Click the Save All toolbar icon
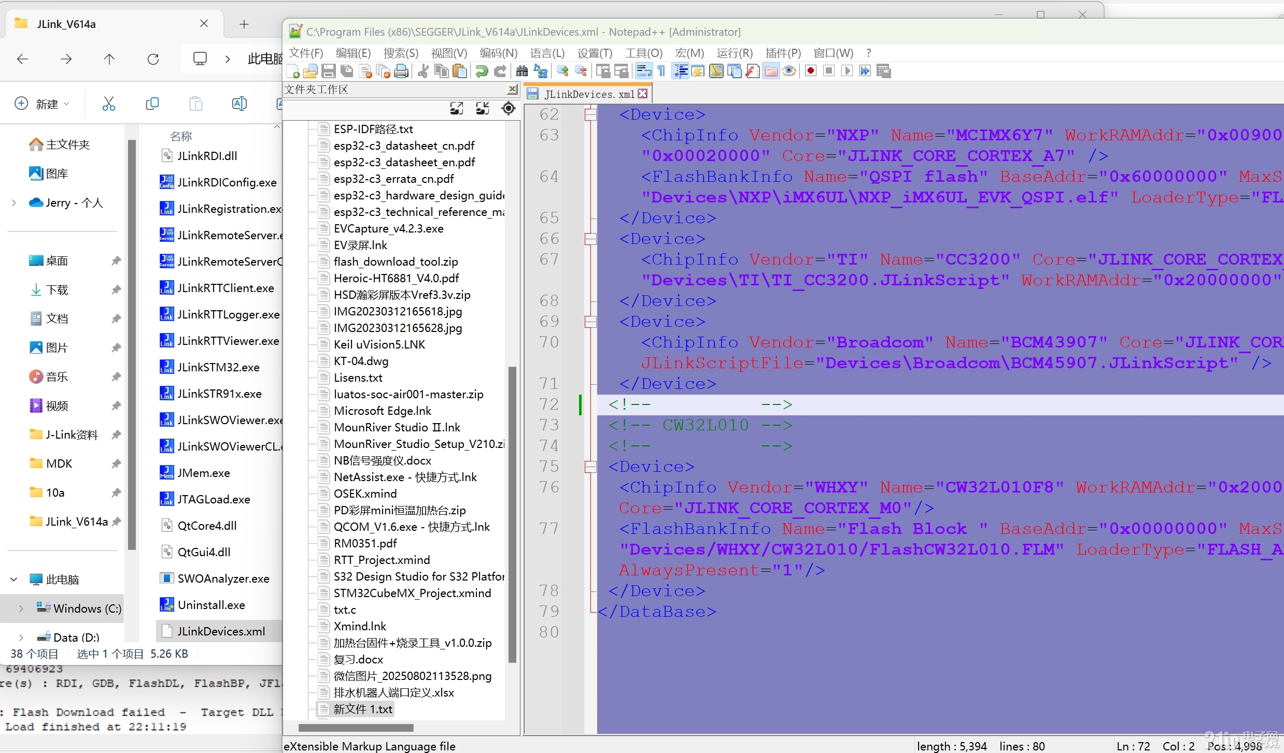Screen dimensions: 1284x753 pos(347,71)
